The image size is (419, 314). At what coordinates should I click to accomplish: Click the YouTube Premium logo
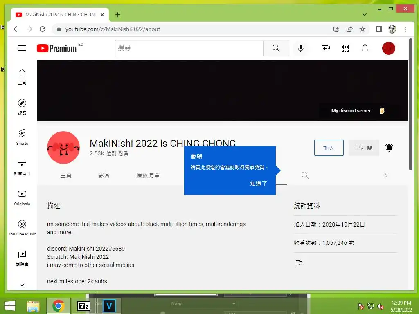(56, 48)
